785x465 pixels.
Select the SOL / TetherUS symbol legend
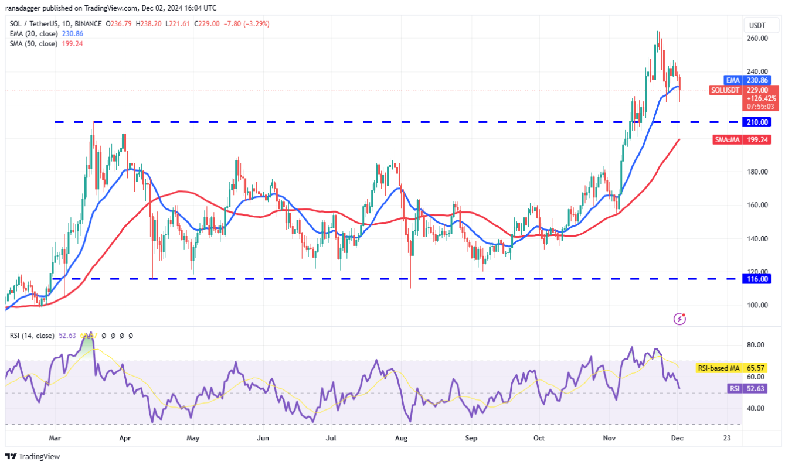(56, 24)
